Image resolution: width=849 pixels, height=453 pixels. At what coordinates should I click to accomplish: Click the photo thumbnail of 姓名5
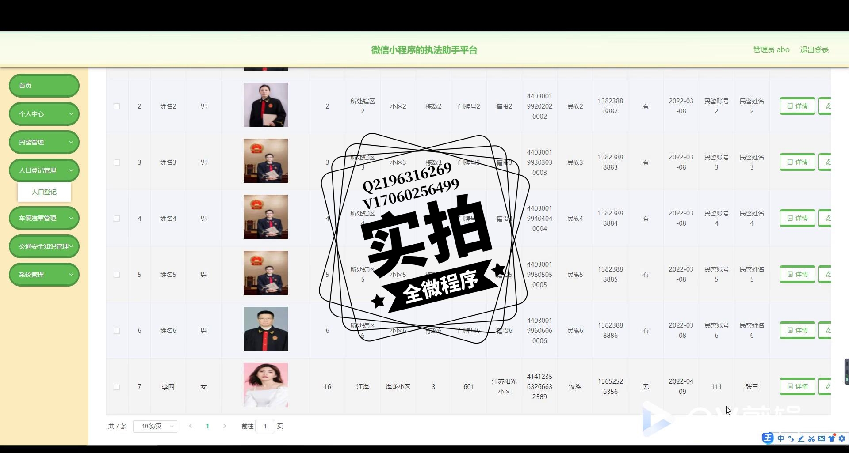tap(266, 273)
